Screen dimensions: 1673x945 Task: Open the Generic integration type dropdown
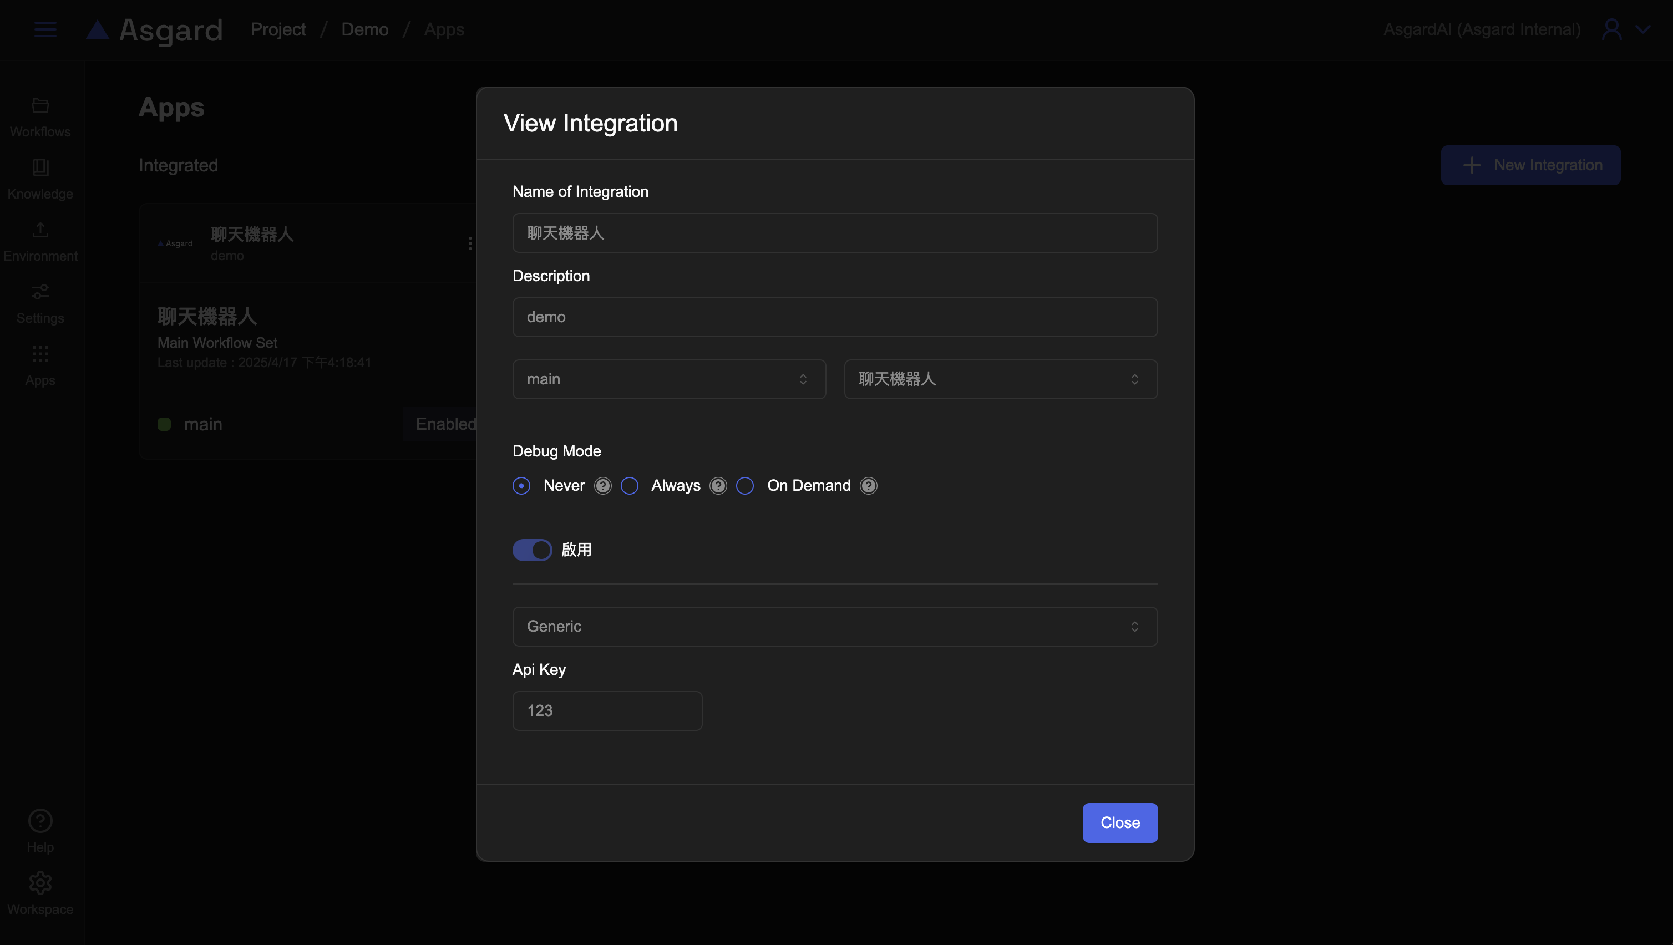(x=834, y=627)
